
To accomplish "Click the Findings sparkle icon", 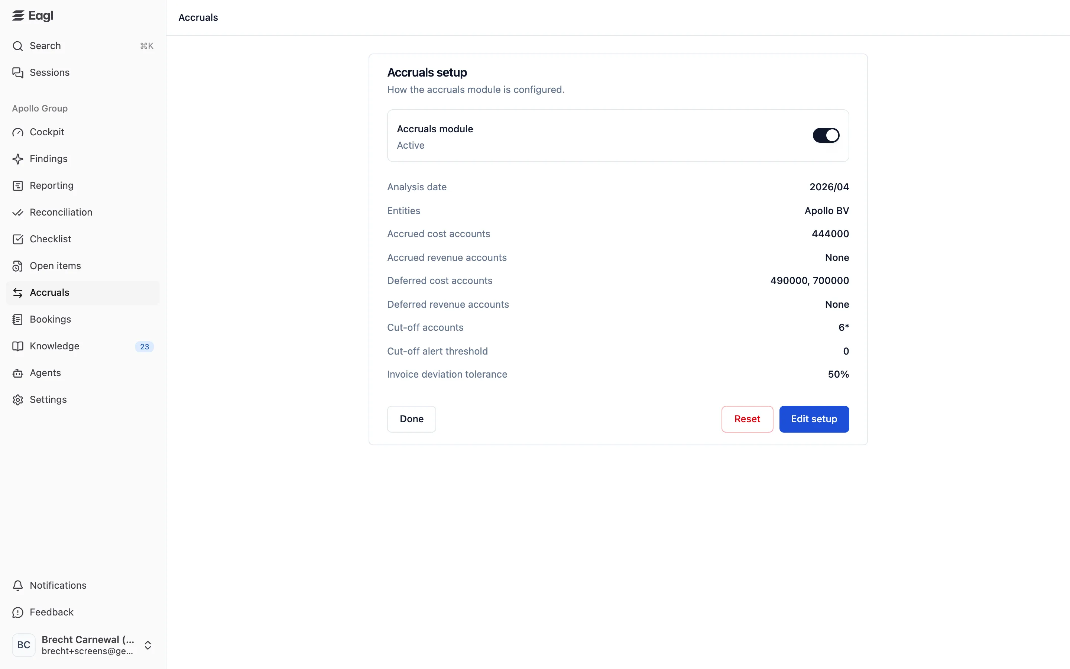I will coord(18,159).
